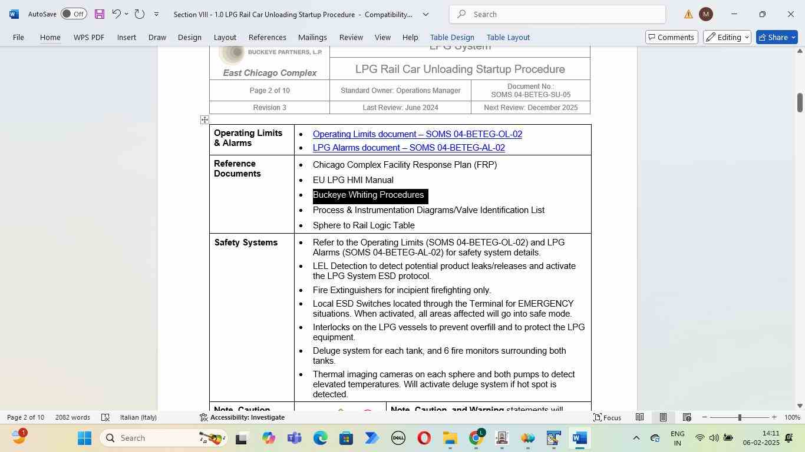Click the Focus mode icon
Screen dimensions: 805x452
607,417
